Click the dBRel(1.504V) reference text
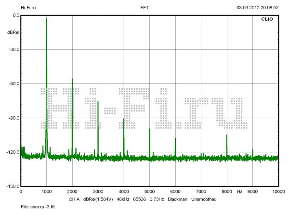This screenshot has width=289, height=217. coord(99,199)
